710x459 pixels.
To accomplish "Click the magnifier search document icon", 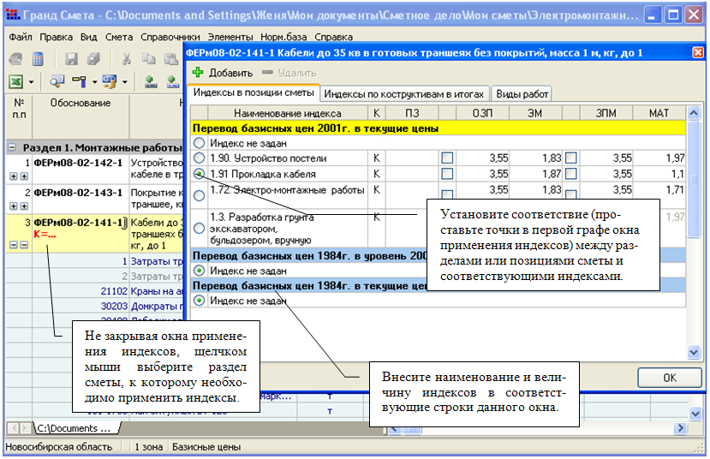I will [57, 81].
